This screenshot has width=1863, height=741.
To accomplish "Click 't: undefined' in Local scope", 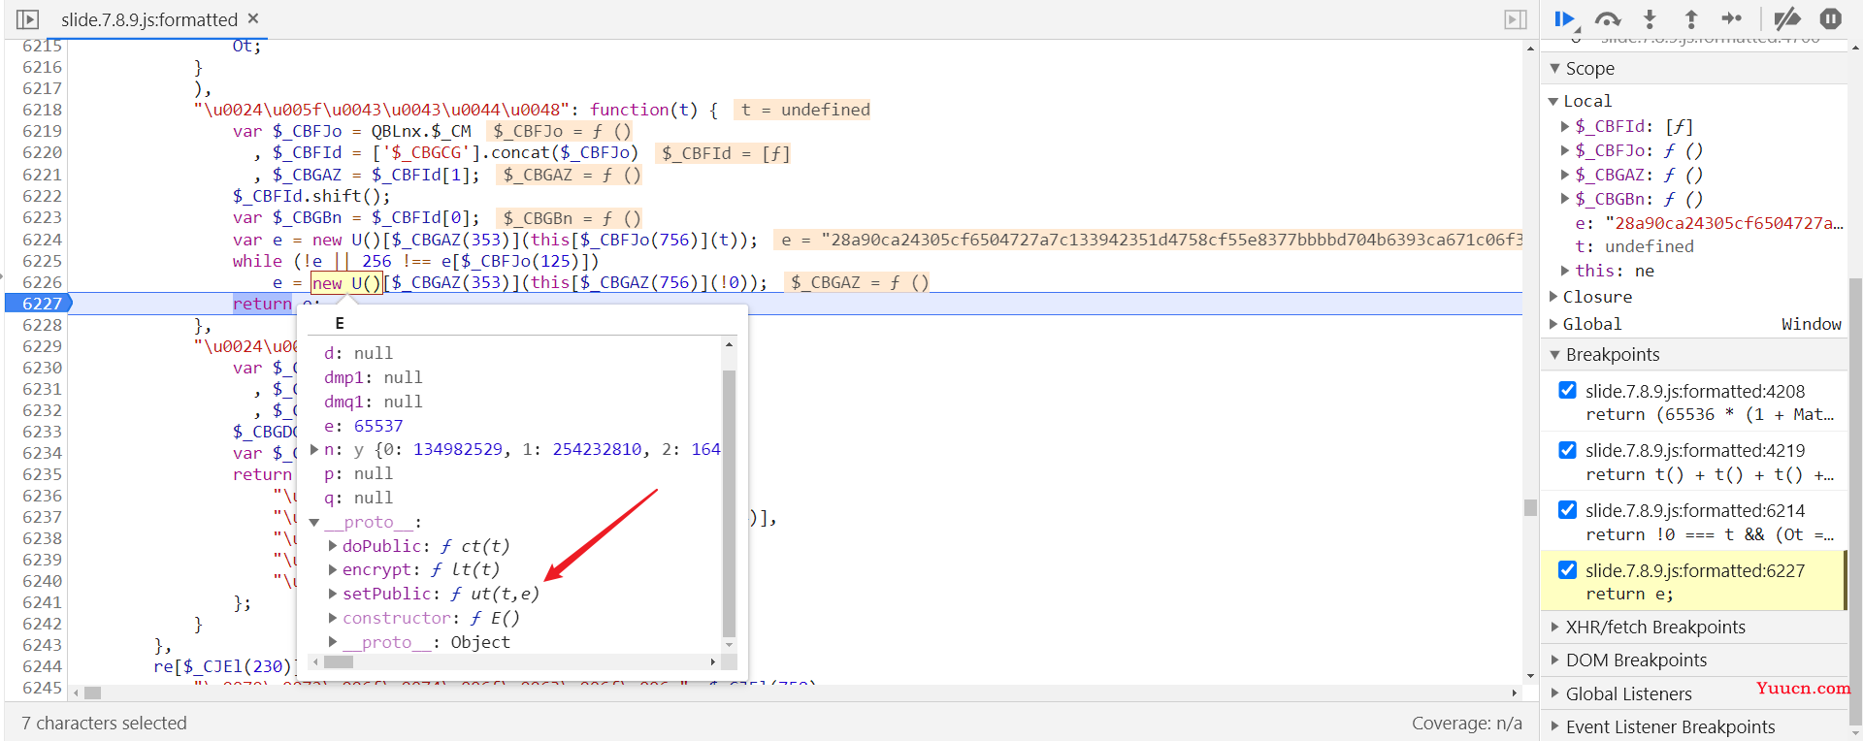I will 1634,246.
